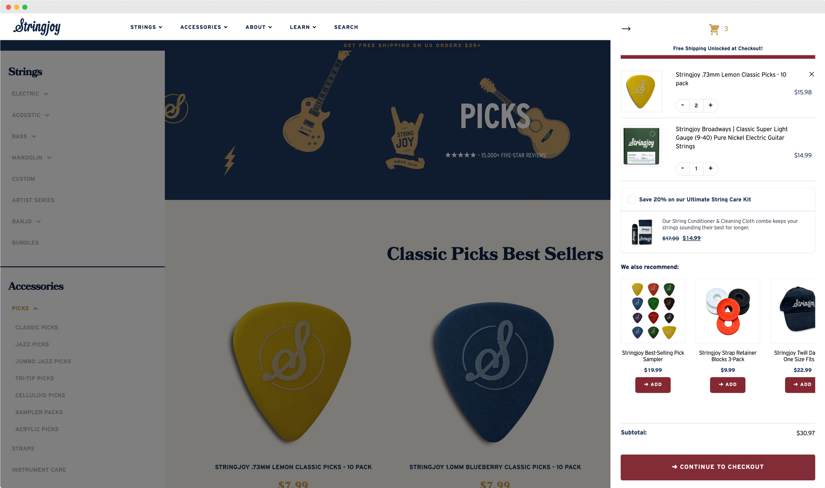Remove Lemon Classic Picks from cart

(x=811, y=74)
